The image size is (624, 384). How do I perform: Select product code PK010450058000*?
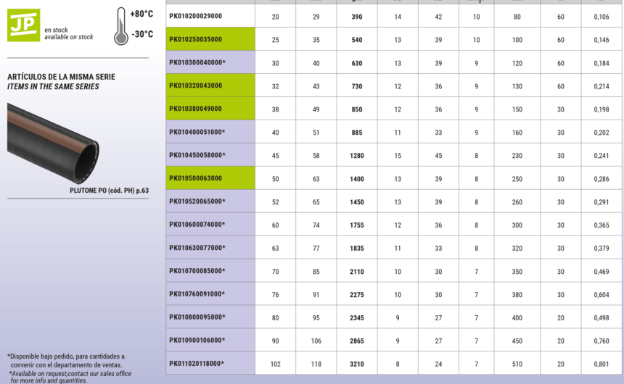point(197,155)
